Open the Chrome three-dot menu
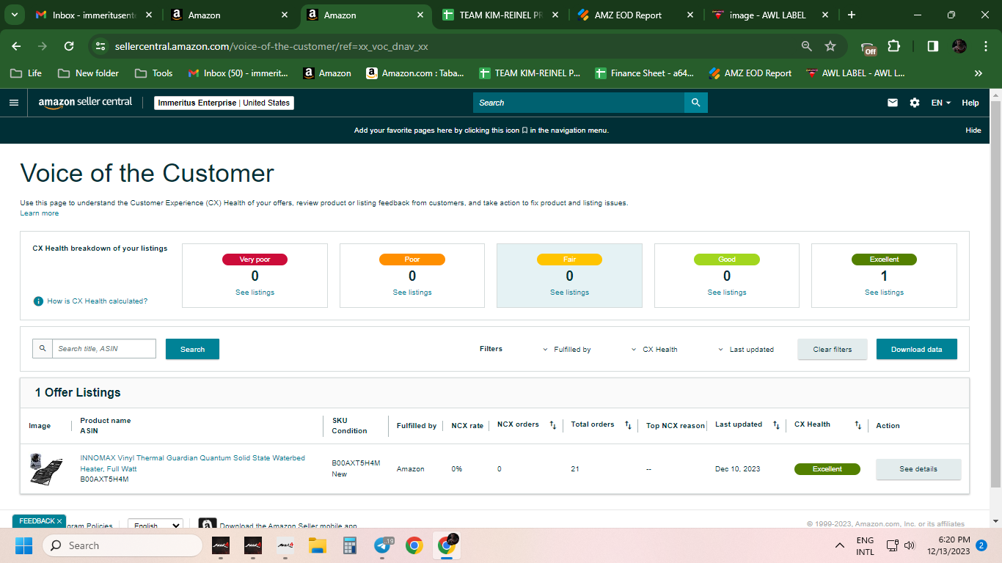The width and height of the screenshot is (1002, 563). point(985,46)
